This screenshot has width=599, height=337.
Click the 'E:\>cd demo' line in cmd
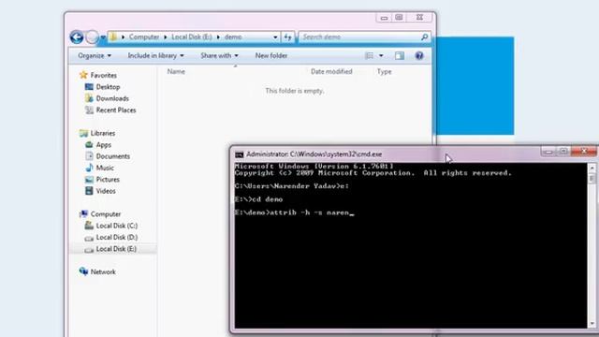click(x=258, y=199)
